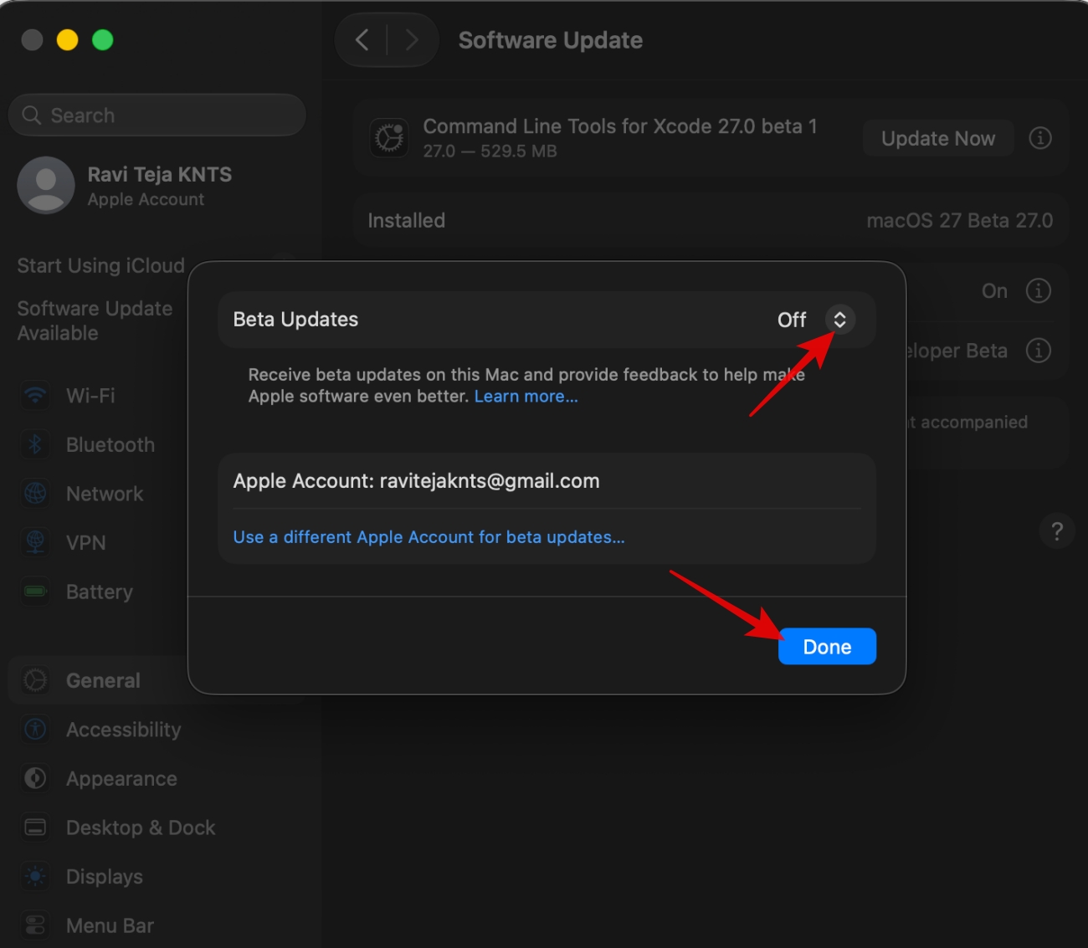This screenshot has width=1088, height=948.
Task: Show info for Command Line Tools update
Action: (1040, 138)
